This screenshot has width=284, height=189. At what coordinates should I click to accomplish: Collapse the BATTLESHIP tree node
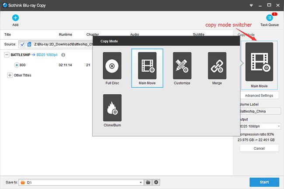click(7, 55)
